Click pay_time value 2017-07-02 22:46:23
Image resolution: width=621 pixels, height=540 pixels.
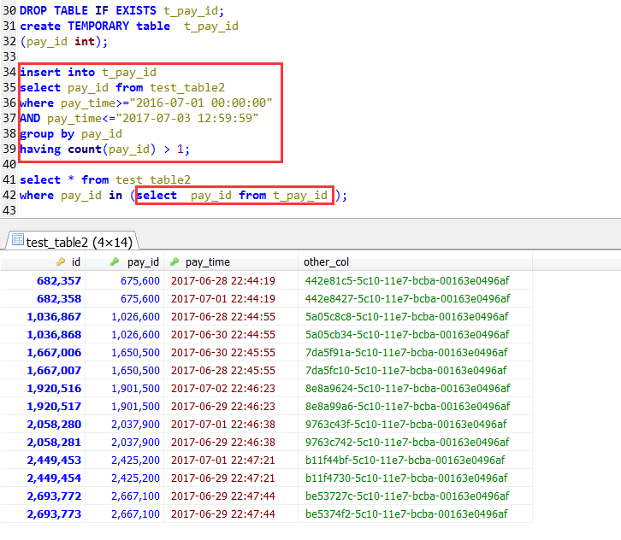222,388
